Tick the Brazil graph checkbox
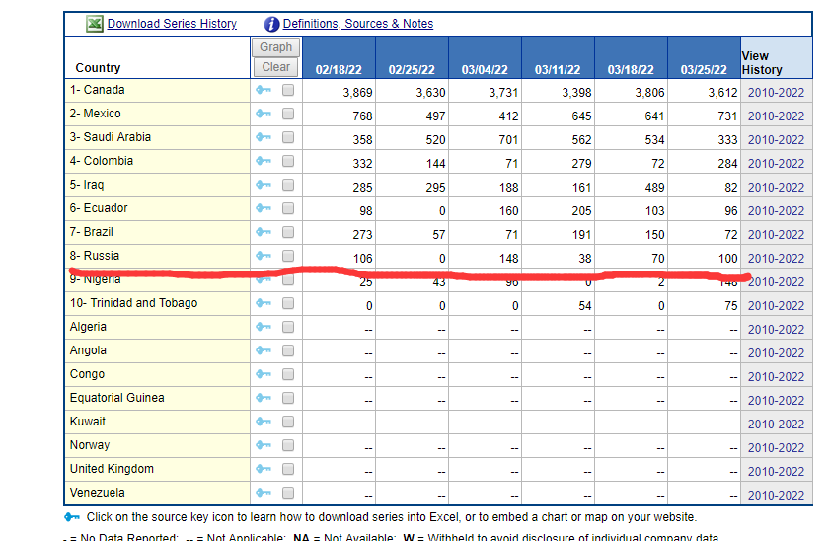 point(288,232)
